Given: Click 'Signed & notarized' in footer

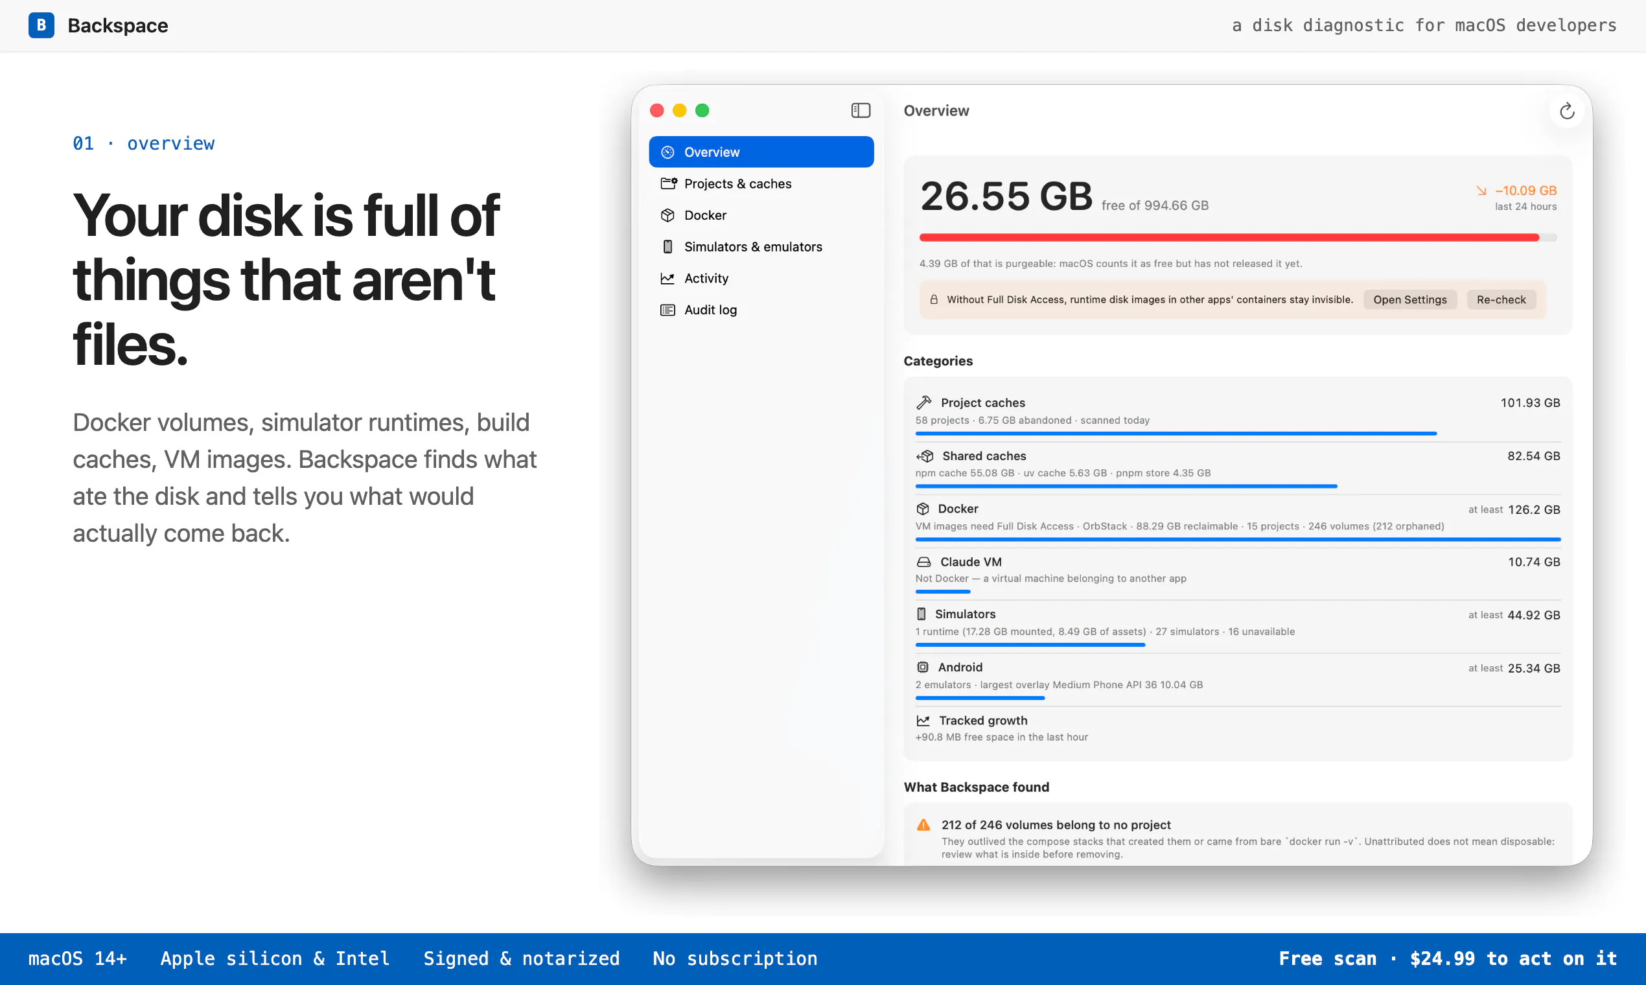Looking at the screenshot, I should [x=522, y=958].
